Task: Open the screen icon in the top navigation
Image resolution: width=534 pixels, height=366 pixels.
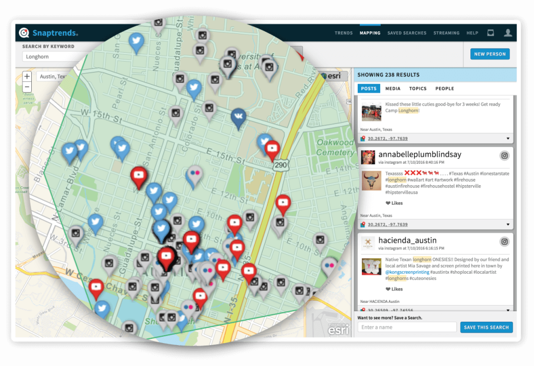Action: click(490, 33)
